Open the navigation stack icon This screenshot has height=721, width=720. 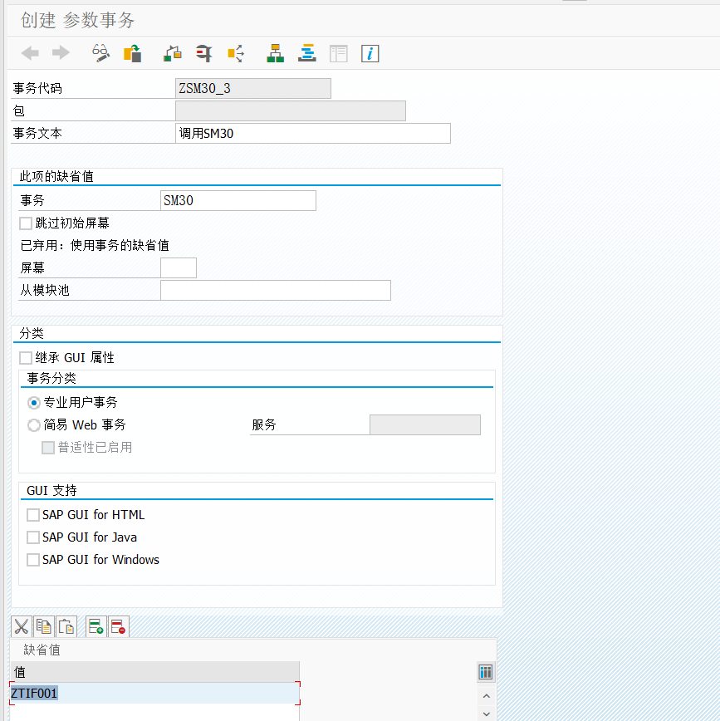pyautogui.click(x=306, y=53)
